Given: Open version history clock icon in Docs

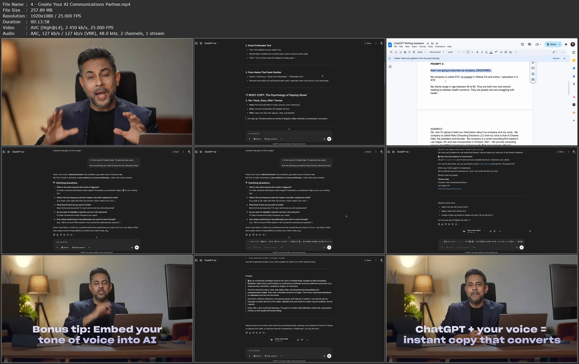Looking at the screenshot, I should click(x=522, y=44).
